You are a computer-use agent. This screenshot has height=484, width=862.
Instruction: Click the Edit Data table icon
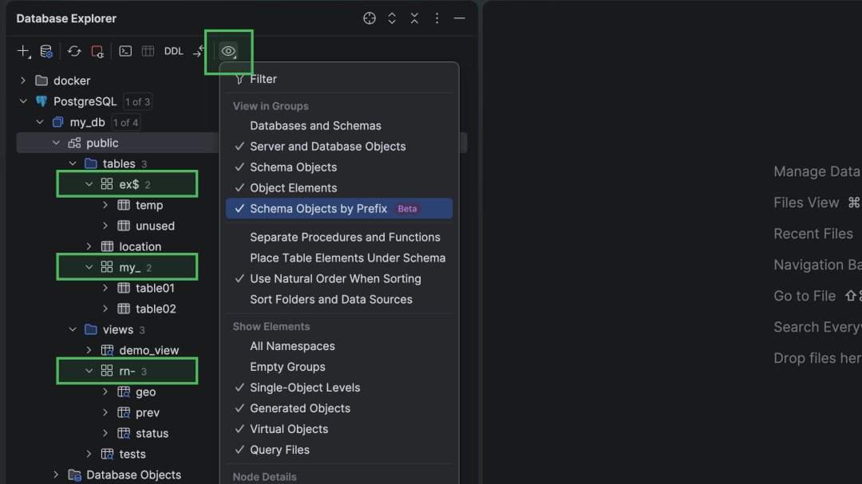(x=148, y=51)
